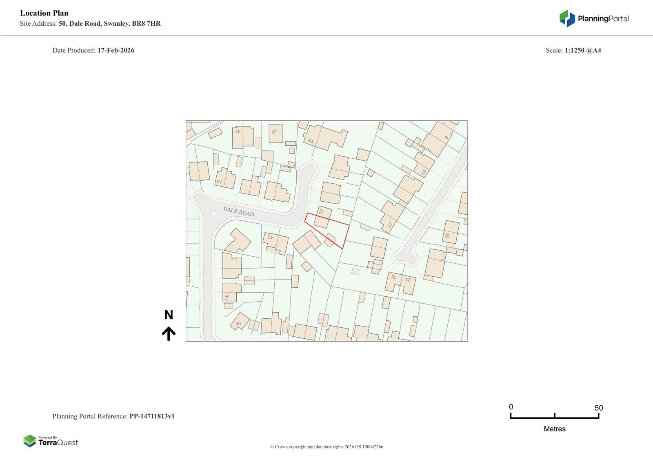Select the DALE ROAD street label
Viewport: 653px width, 462px height.
pos(238,211)
